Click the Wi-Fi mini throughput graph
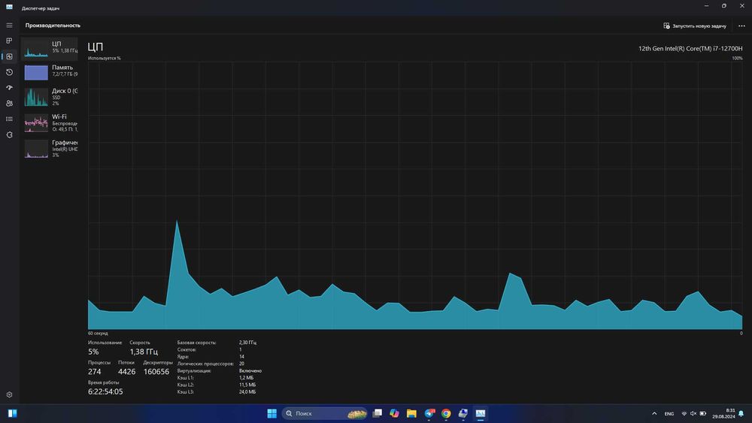The width and height of the screenshot is (752, 423). tap(36, 123)
